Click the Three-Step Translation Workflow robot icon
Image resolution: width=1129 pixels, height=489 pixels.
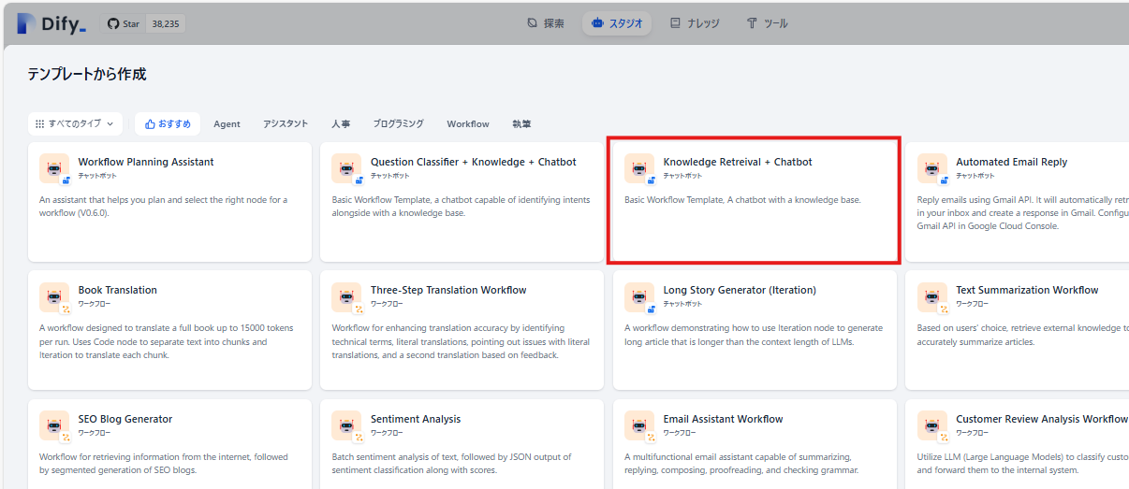(346, 296)
